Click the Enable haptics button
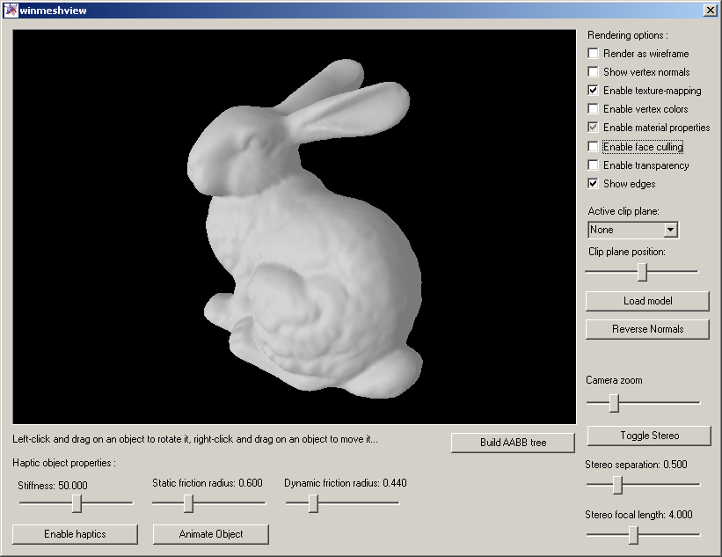The height and width of the screenshot is (557, 722). click(x=75, y=534)
